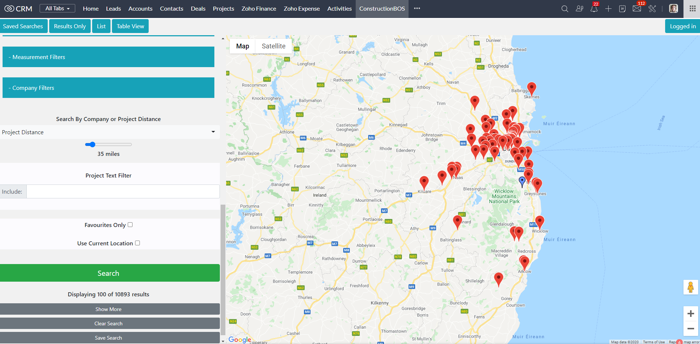Click the List view button
The height and width of the screenshot is (344, 700).
coord(101,26)
